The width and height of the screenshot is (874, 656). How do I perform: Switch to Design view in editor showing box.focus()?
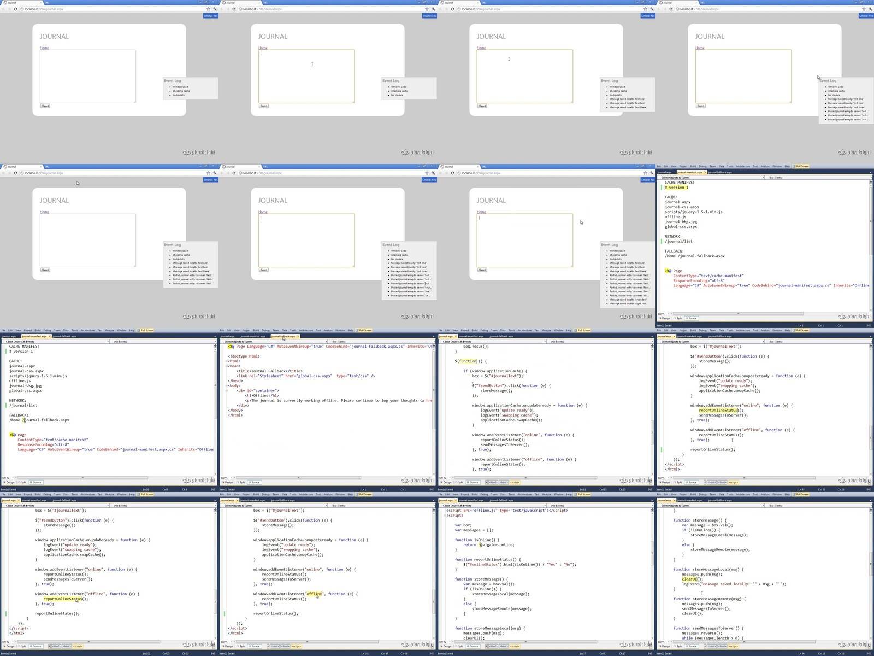point(446,482)
